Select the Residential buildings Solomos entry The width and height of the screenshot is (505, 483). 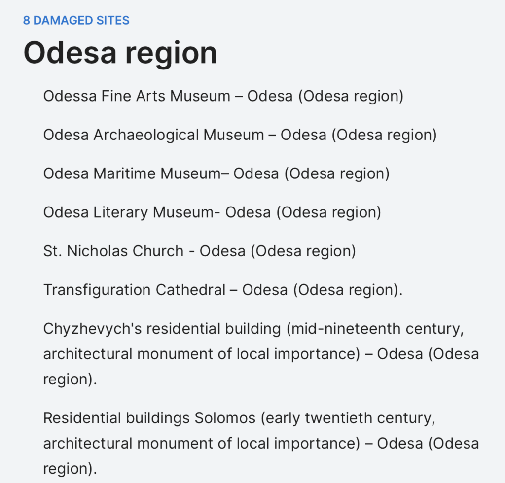click(261, 443)
